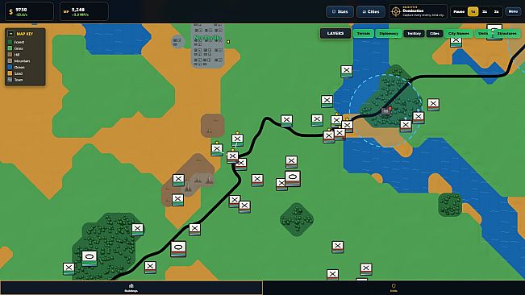Toggle the Terrain layer
Image resolution: width=525 pixels, height=295 pixels.
[363, 33]
